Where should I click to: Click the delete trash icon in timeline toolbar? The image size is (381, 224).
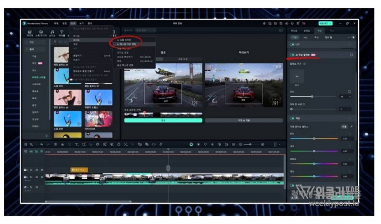point(55,144)
